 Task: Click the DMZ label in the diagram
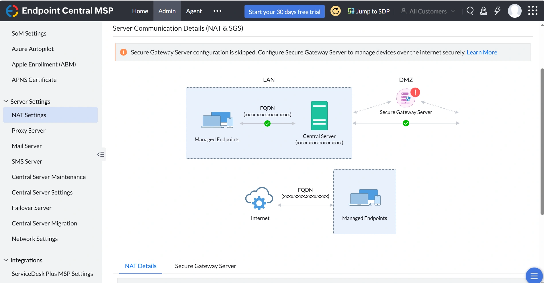406,80
